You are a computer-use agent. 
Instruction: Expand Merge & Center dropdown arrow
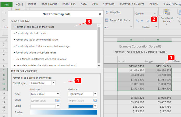coord(129,20)
